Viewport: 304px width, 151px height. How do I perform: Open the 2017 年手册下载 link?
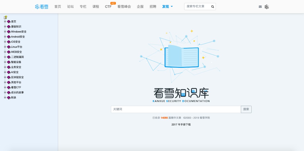181,124
